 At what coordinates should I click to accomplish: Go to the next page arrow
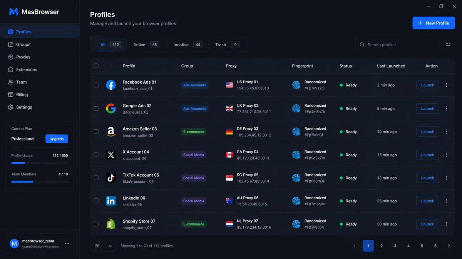coord(449,246)
